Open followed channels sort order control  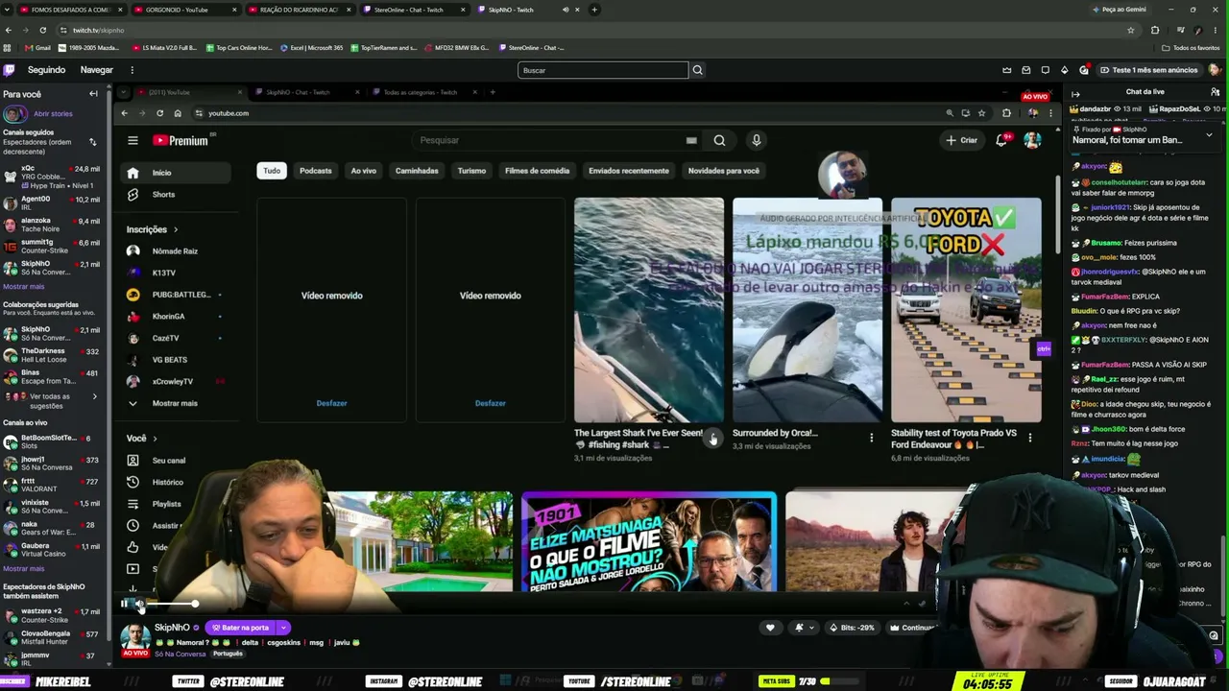[93, 141]
